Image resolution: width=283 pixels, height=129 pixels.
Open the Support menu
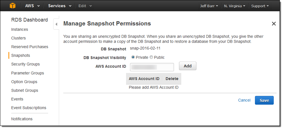click(260, 6)
